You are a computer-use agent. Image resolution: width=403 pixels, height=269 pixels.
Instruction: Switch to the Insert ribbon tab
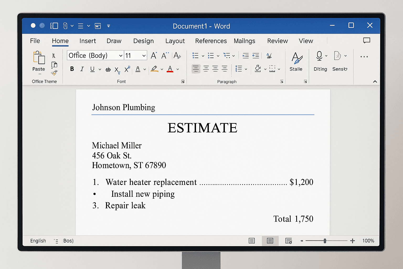[88, 41]
